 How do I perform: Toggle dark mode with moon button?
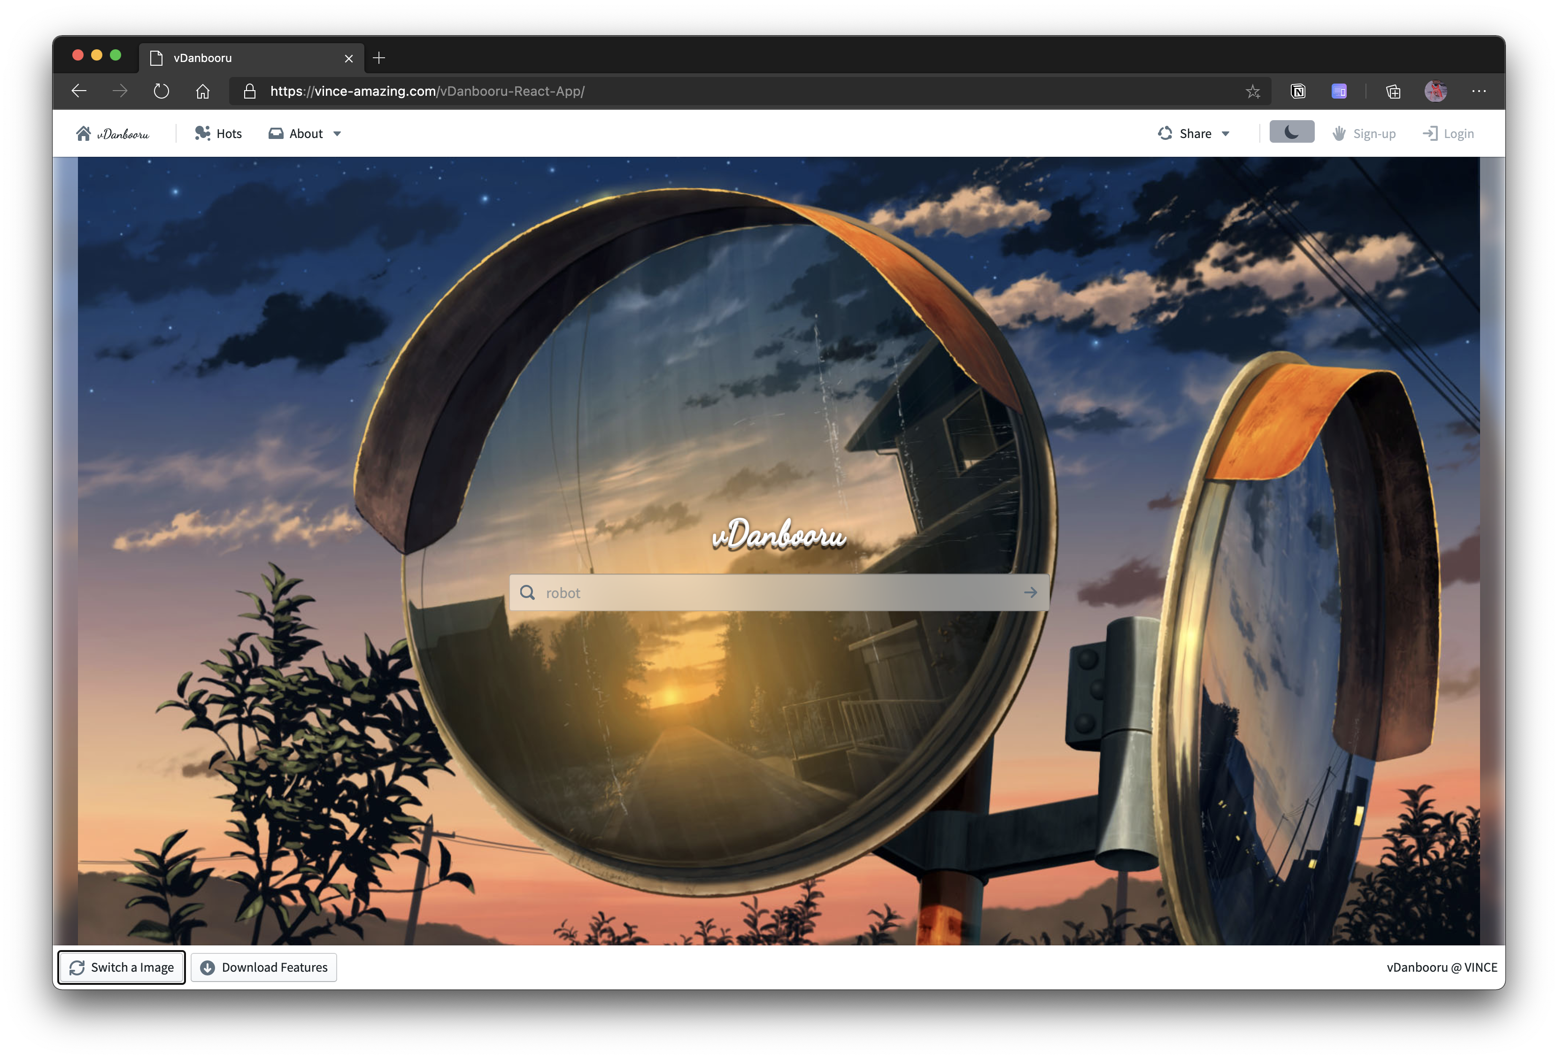tap(1291, 132)
